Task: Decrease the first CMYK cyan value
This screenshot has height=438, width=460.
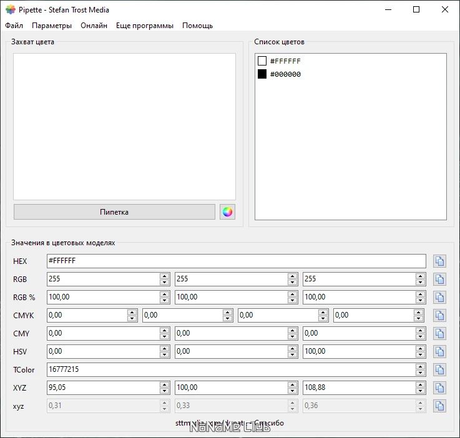Action: [132, 319]
